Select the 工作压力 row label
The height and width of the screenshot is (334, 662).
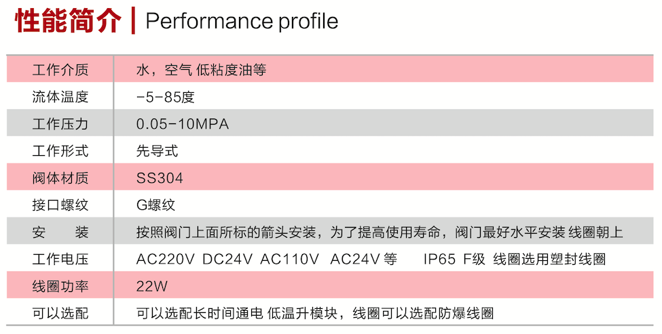pos(60,124)
